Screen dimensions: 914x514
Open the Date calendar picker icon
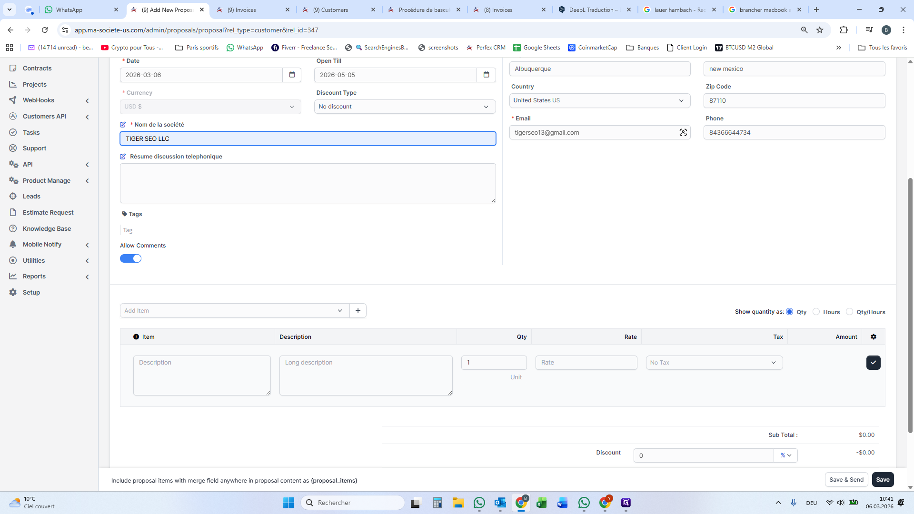point(292,75)
